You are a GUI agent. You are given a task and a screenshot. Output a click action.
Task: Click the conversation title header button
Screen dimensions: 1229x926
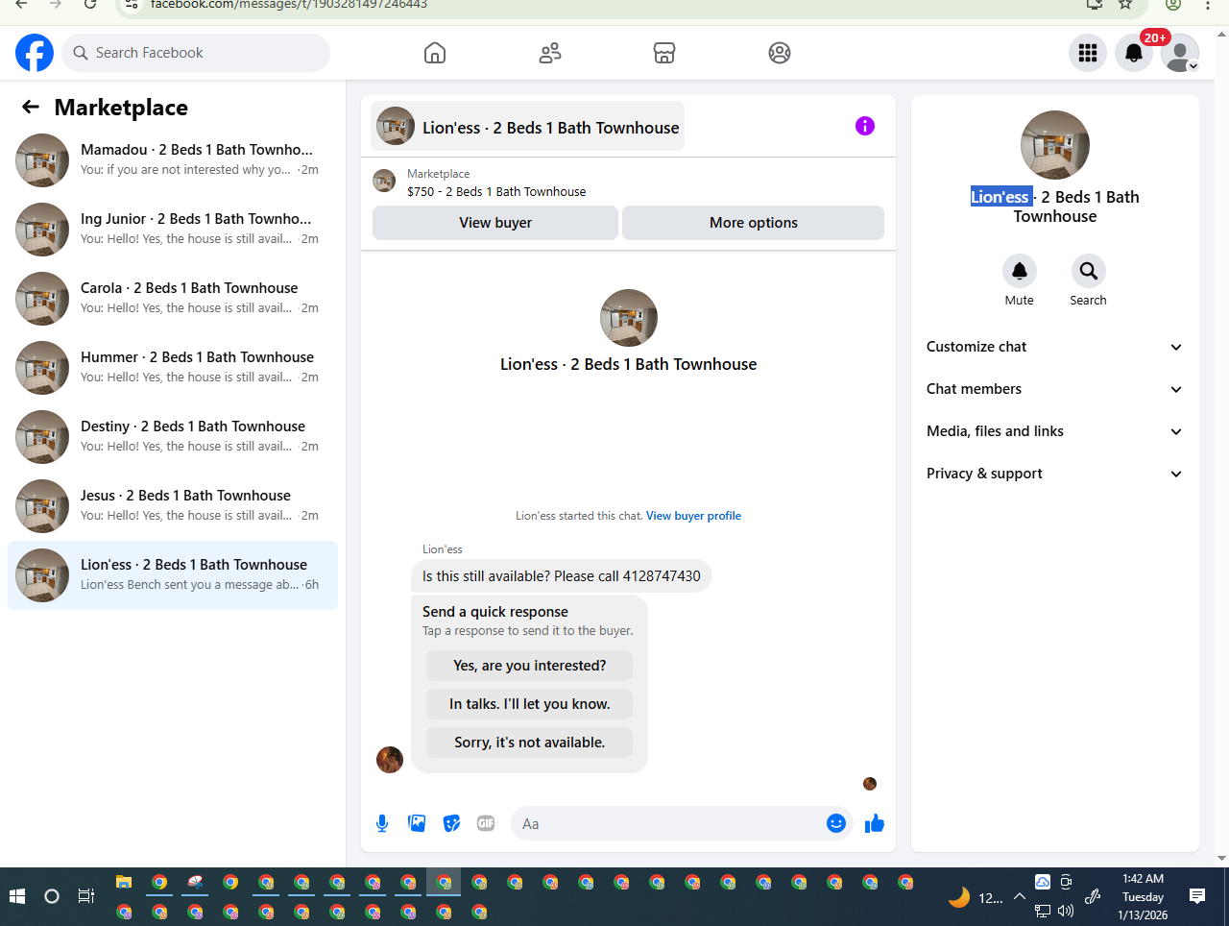click(528, 127)
